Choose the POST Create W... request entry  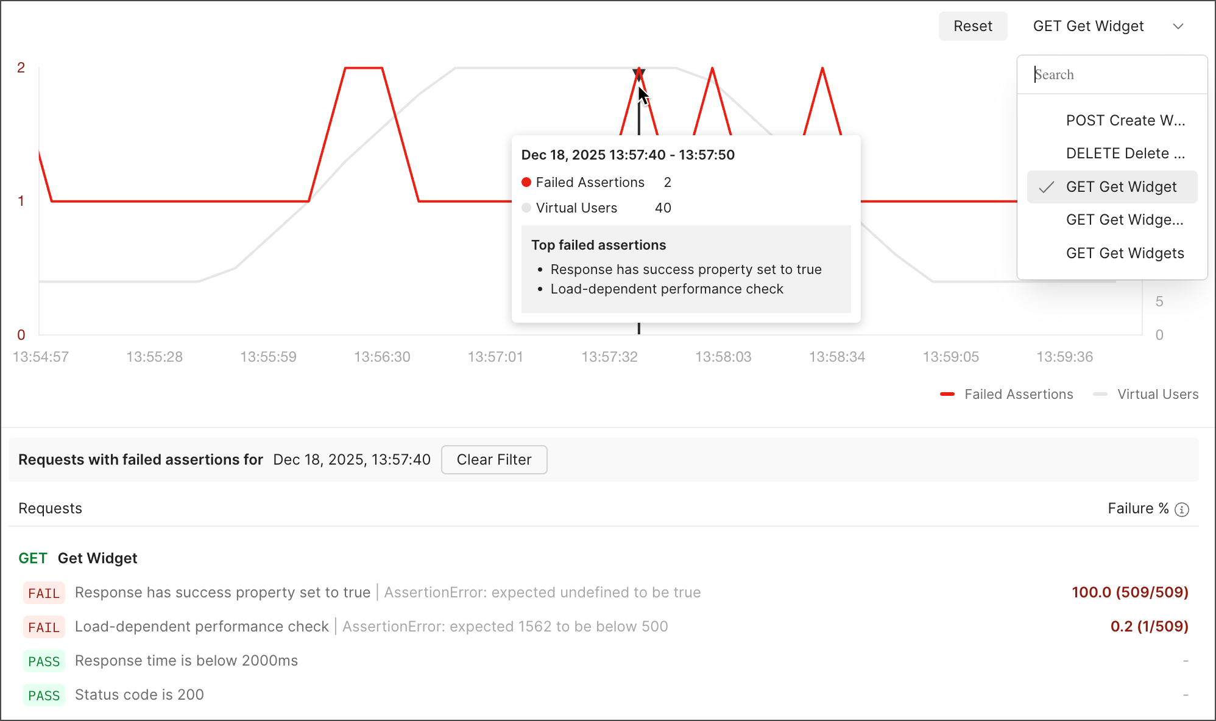coord(1125,120)
